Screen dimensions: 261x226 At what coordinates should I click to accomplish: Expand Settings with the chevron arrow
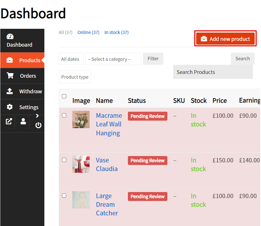(37, 116)
